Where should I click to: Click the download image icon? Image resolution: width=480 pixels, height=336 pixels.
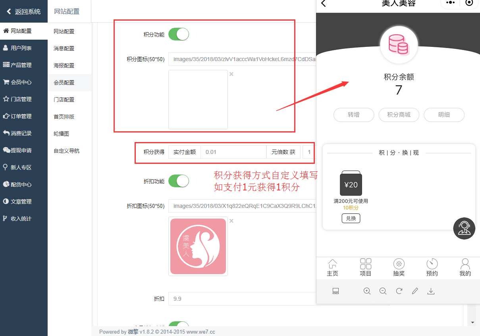point(431,291)
